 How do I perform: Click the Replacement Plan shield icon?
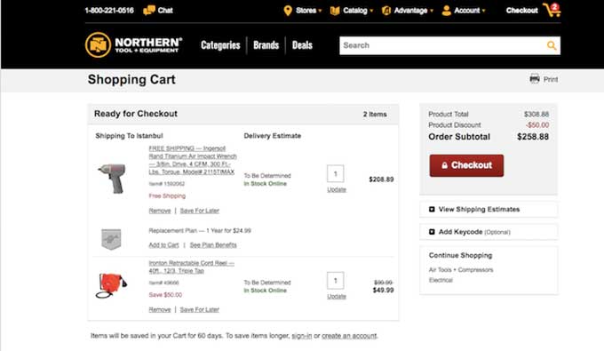[111, 239]
